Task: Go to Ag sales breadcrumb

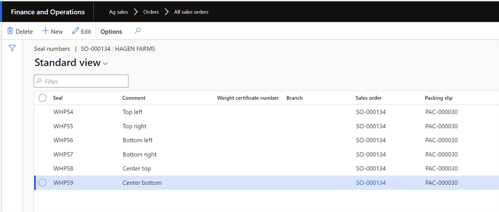Action: pos(118,12)
